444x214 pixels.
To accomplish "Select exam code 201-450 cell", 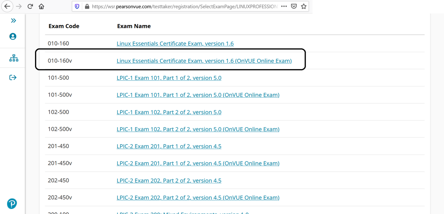I will (58, 146).
